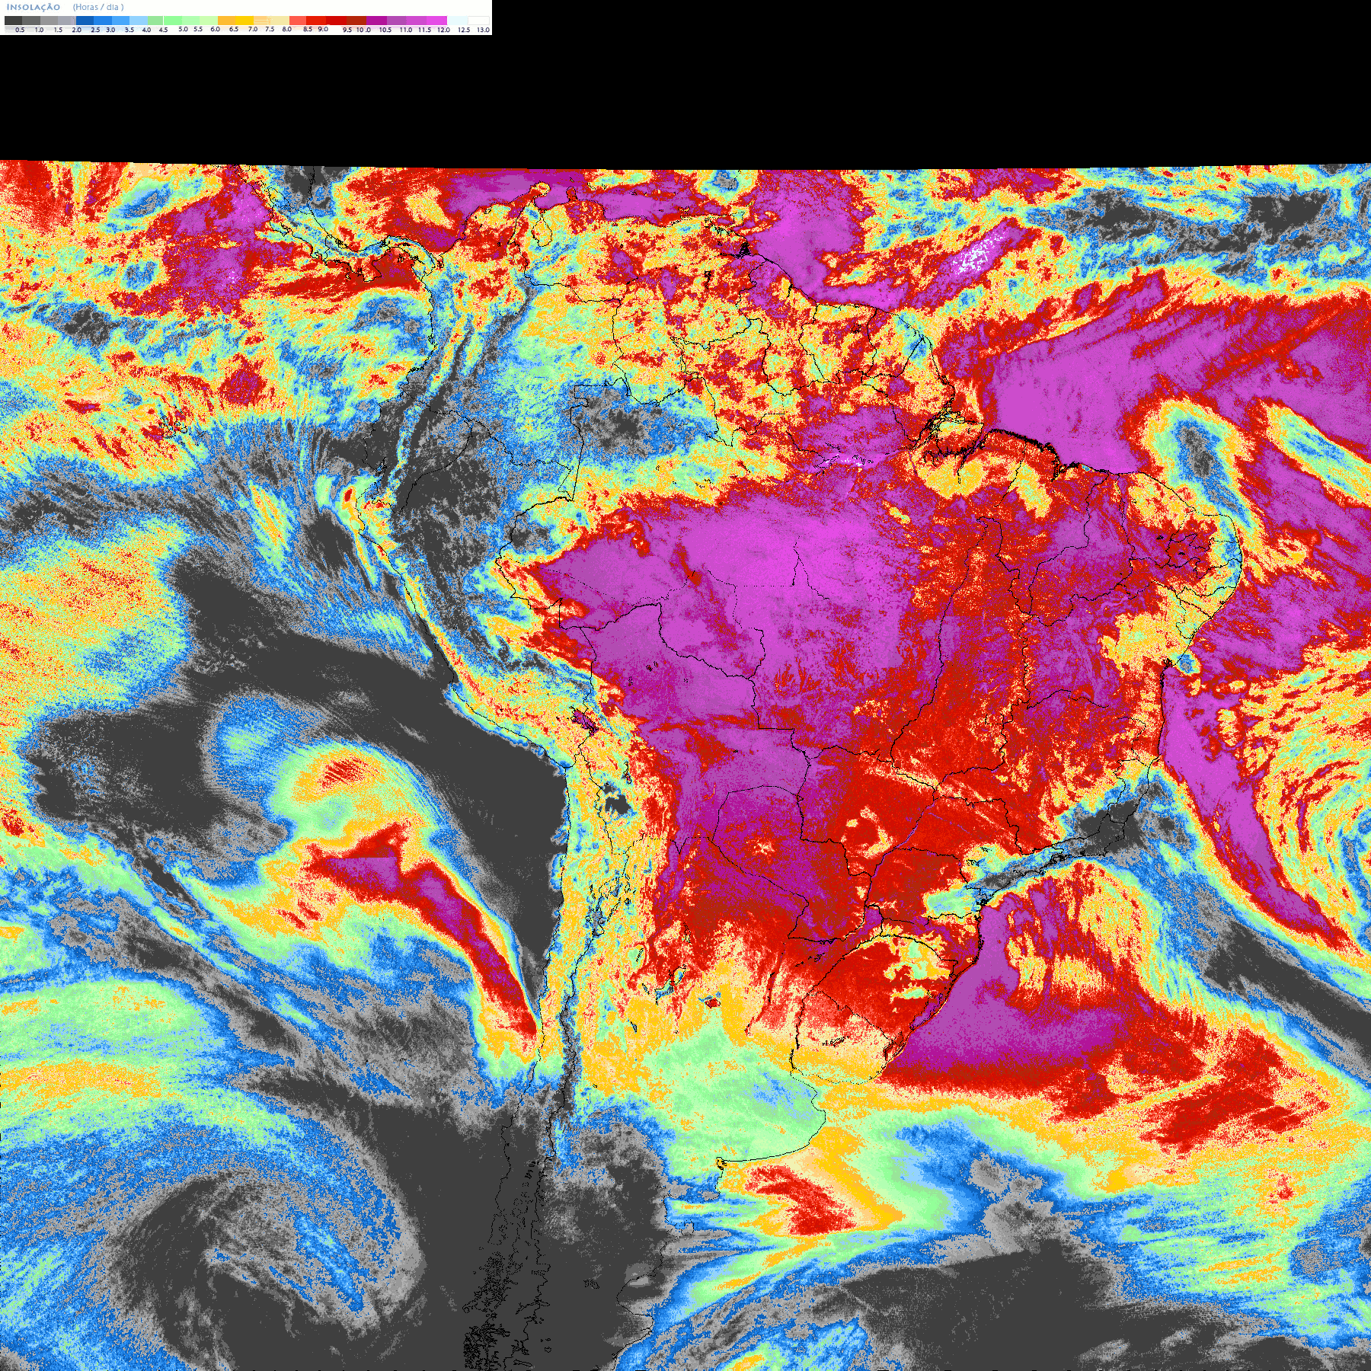
Task: Click the 1.5 legend value
Action: pyautogui.click(x=58, y=30)
